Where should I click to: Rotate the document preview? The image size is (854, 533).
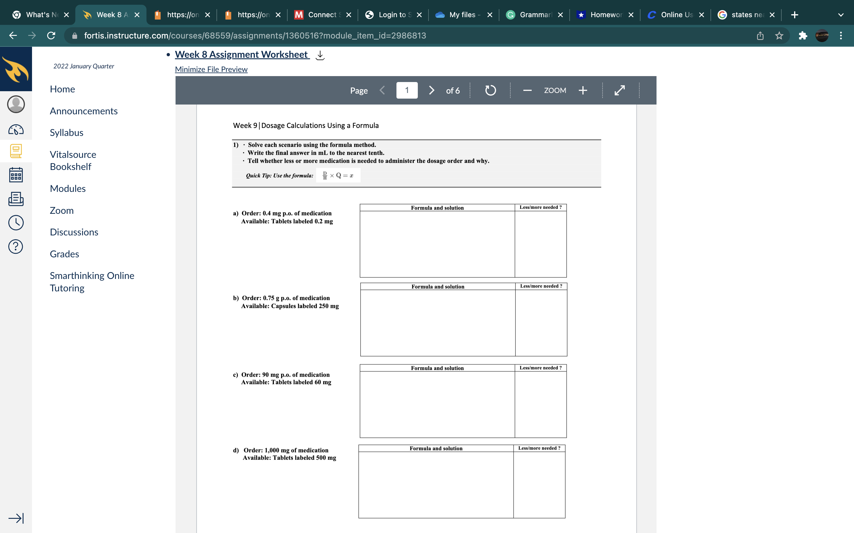490,91
